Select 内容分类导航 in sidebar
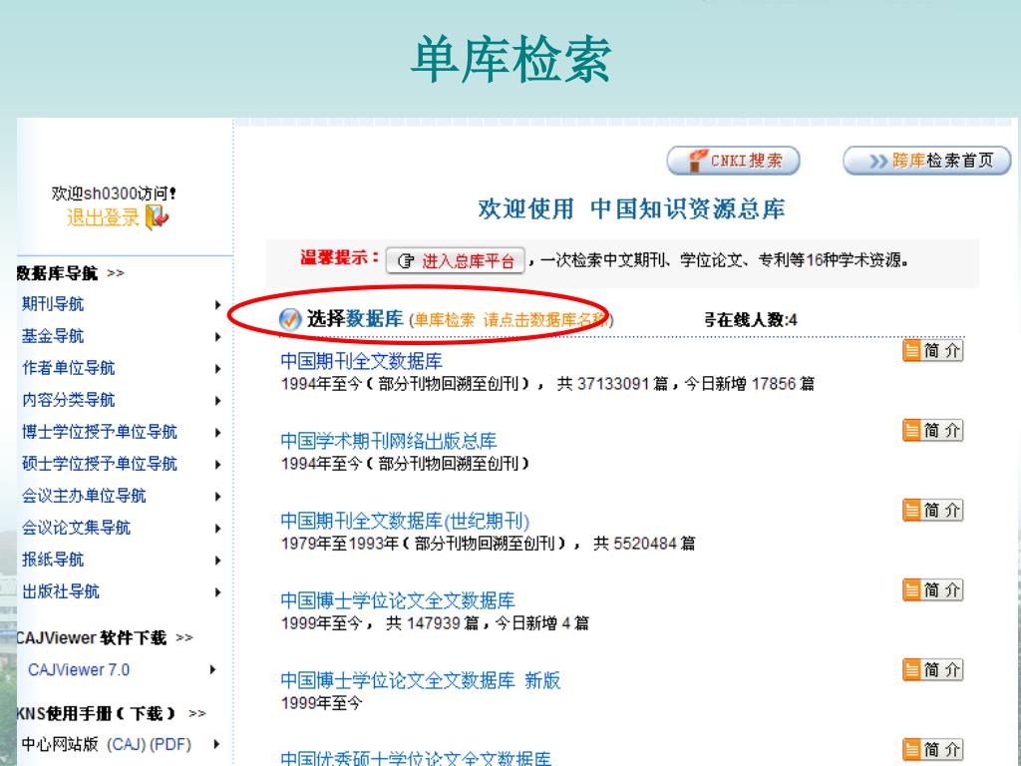1021x766 pixels. tap(69, 400)
